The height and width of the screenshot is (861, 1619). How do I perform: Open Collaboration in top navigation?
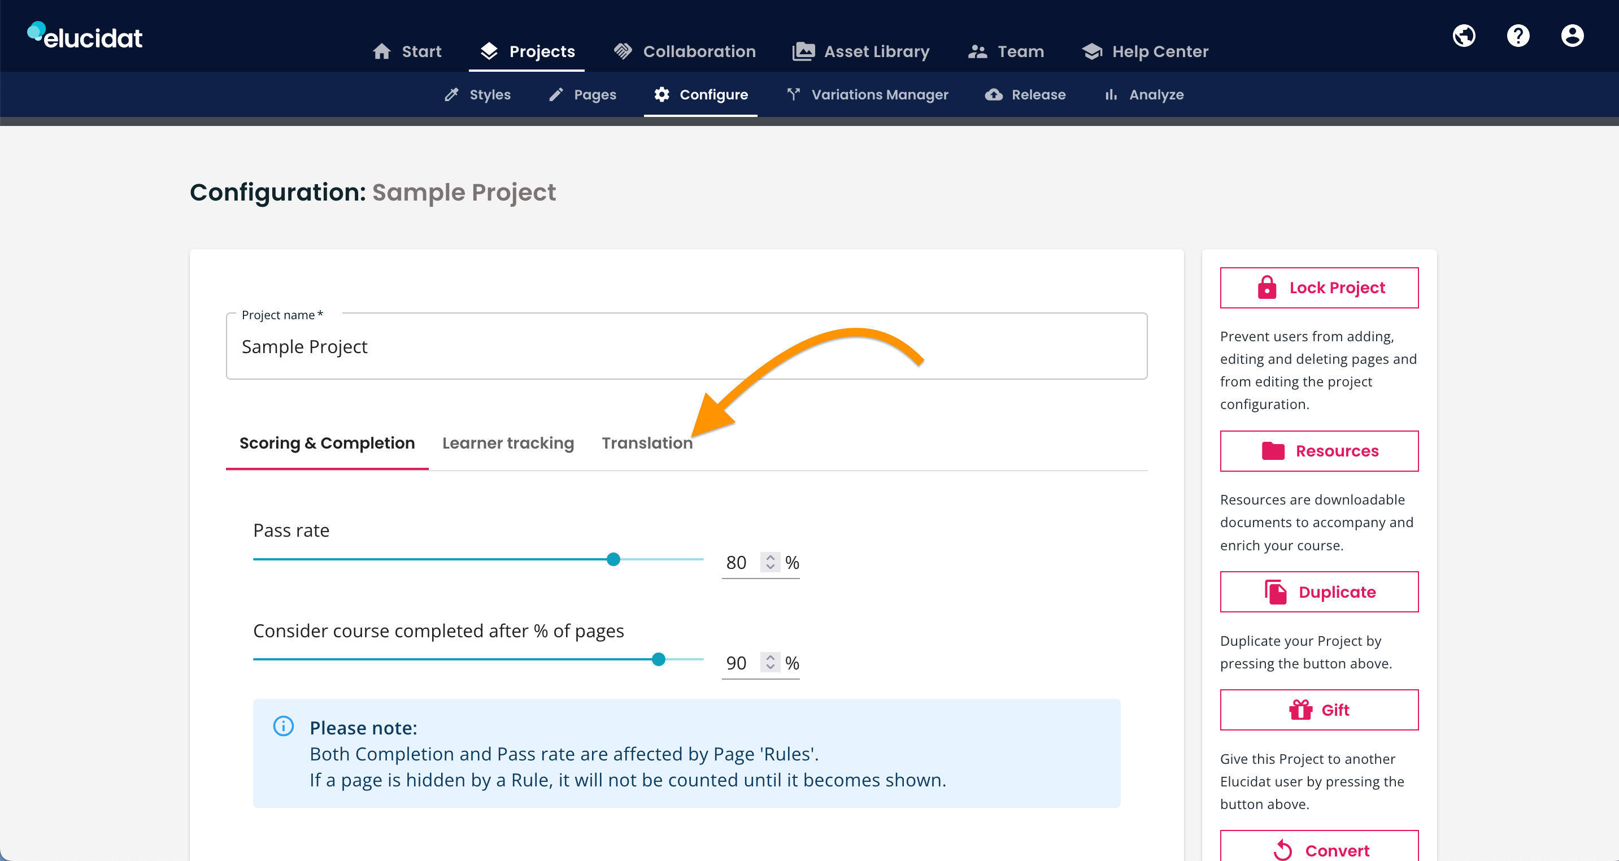coord(685,51)
